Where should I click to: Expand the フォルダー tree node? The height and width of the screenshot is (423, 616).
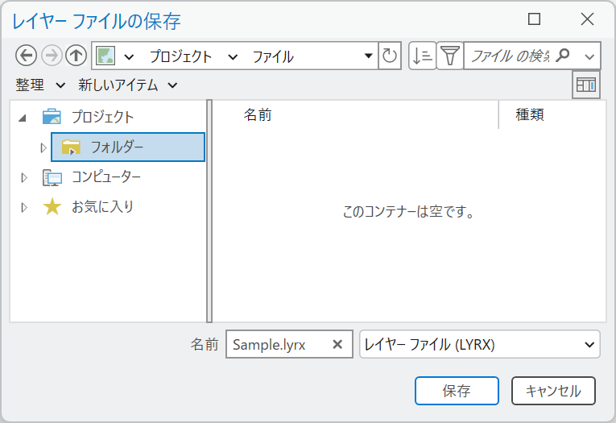[43, 147]
